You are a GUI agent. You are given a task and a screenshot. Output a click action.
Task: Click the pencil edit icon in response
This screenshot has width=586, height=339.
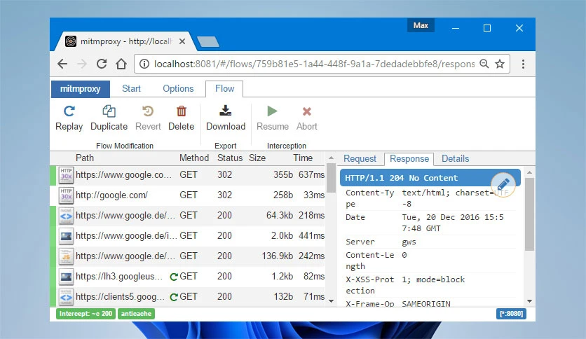[x=503, y=184]
